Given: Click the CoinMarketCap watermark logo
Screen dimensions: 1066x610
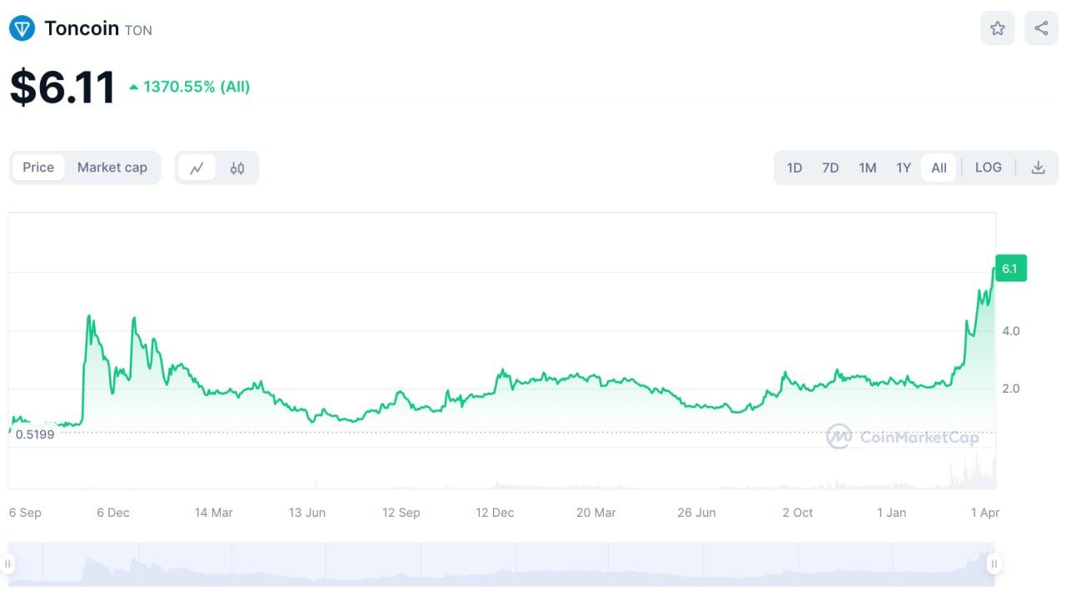Looking at the screenshot, I should pos(902,437).
